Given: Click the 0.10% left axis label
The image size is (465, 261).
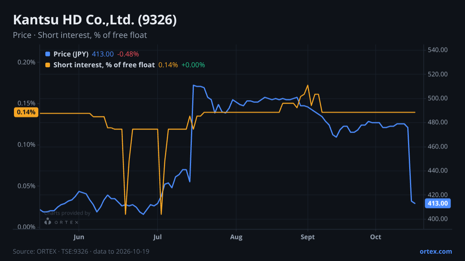Looking at the screenshot, I should point(27,145).
